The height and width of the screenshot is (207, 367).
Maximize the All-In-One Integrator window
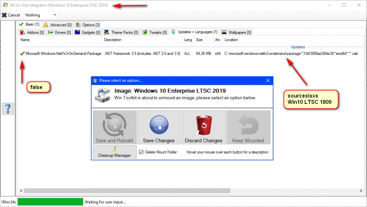[344, 5]
